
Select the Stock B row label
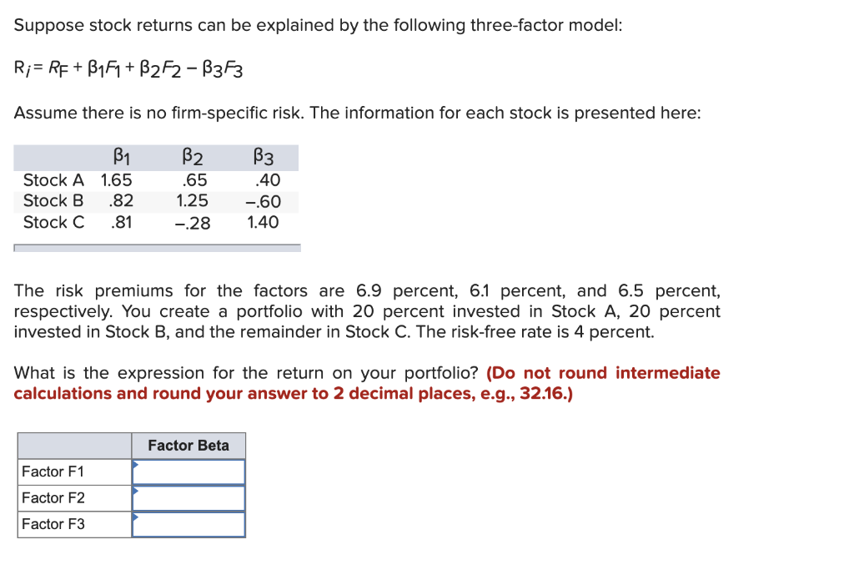(53, 201)
